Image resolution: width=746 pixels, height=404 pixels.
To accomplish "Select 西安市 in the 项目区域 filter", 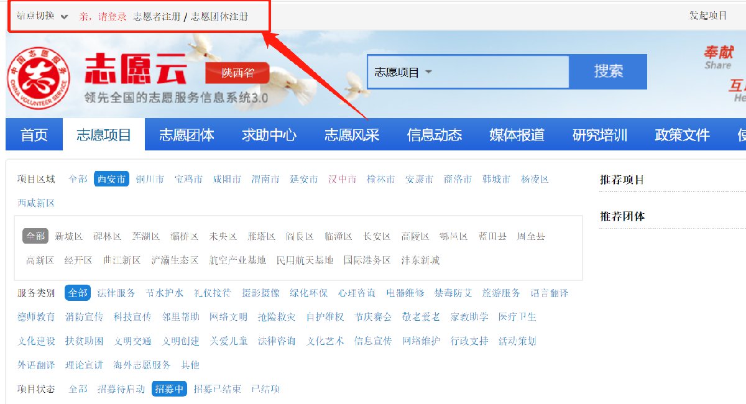I will pos(112,179).
